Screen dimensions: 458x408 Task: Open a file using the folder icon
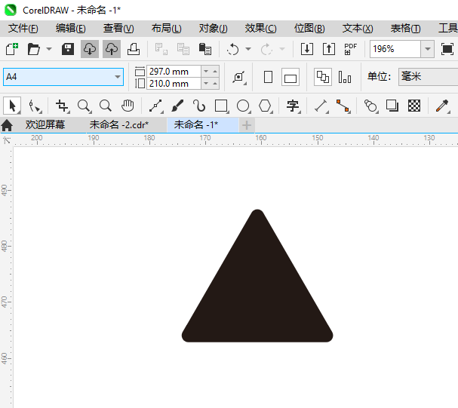(x=34, y=49)
